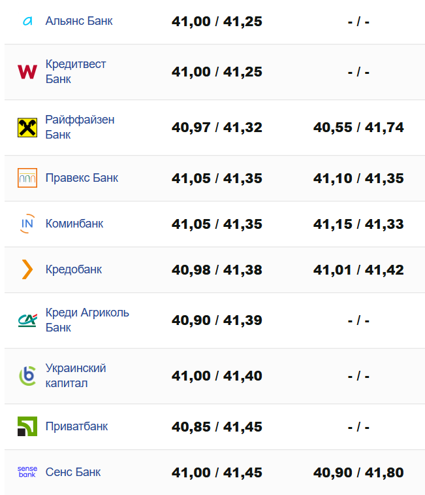Screen dimensions: 425x495
Task: Follow the Сенс Банк link
Action: click(73, 472)
